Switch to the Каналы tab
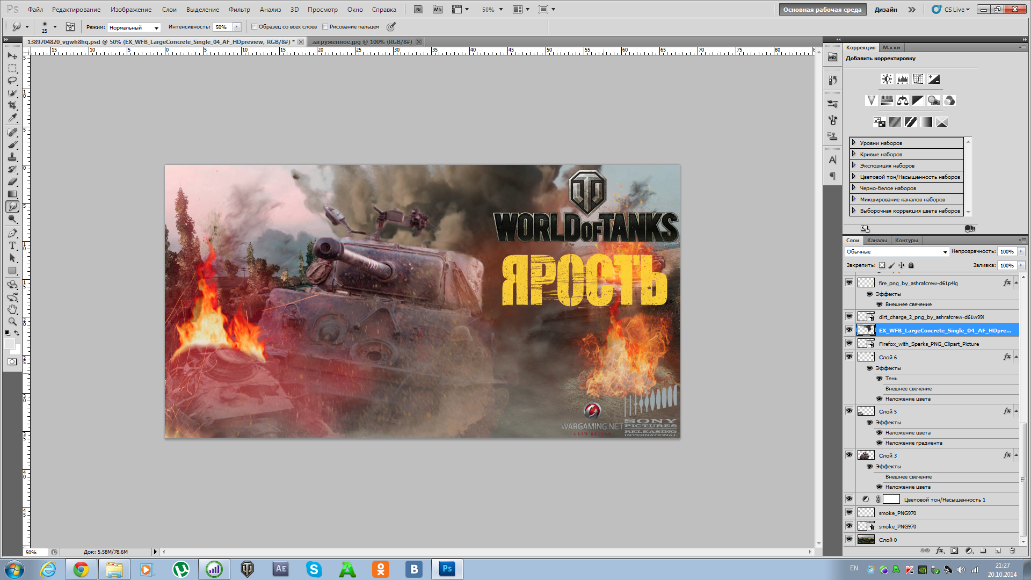This screenshot has width=1031, height=580. tap(877, 240)
